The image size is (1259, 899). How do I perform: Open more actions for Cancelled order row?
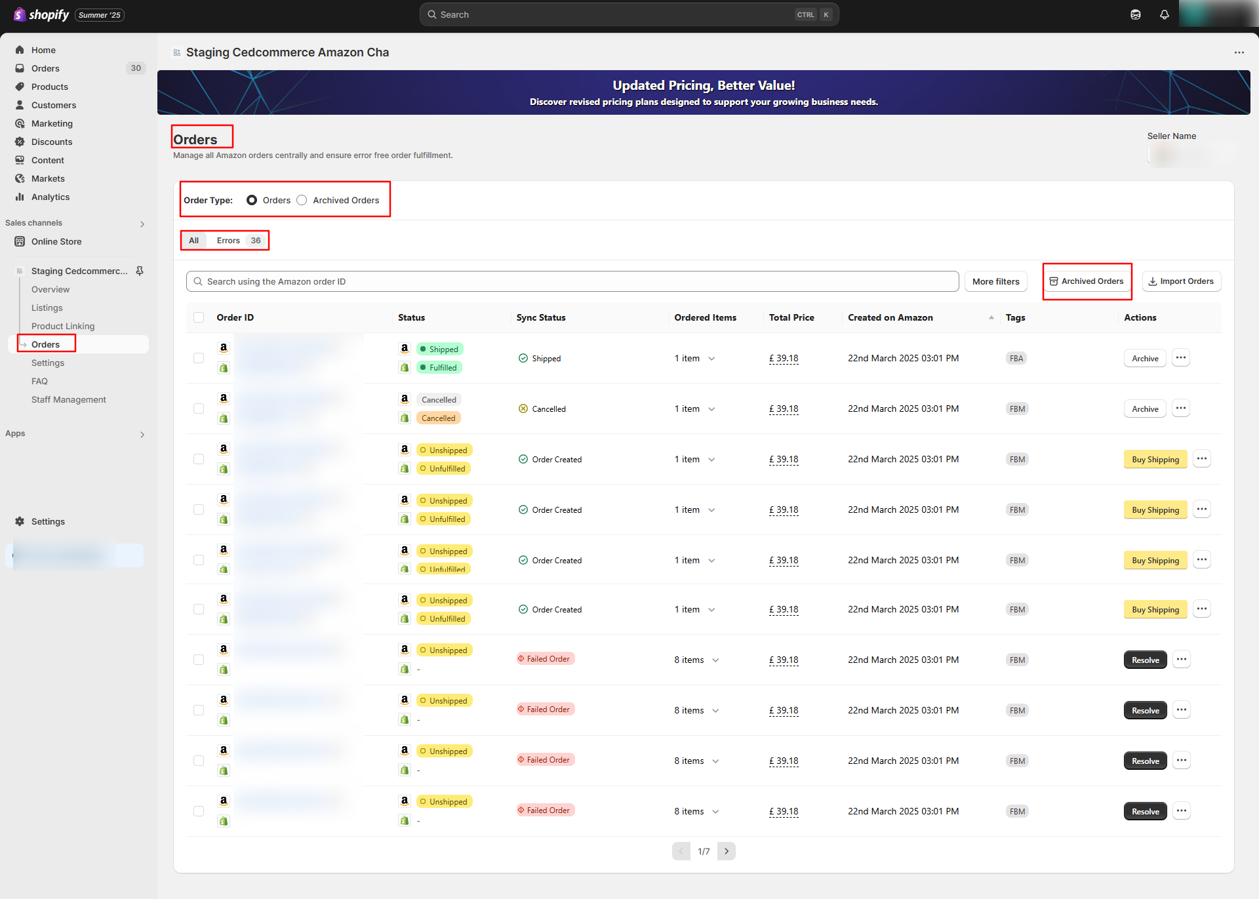coord(1181,409)
